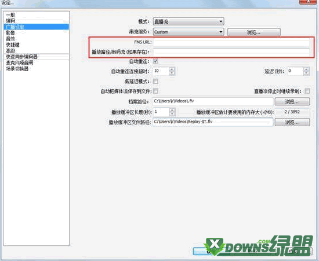Enable 自动把媒体流保存到文件 checkbox
The image size is (319, 261).
(155, 91)
